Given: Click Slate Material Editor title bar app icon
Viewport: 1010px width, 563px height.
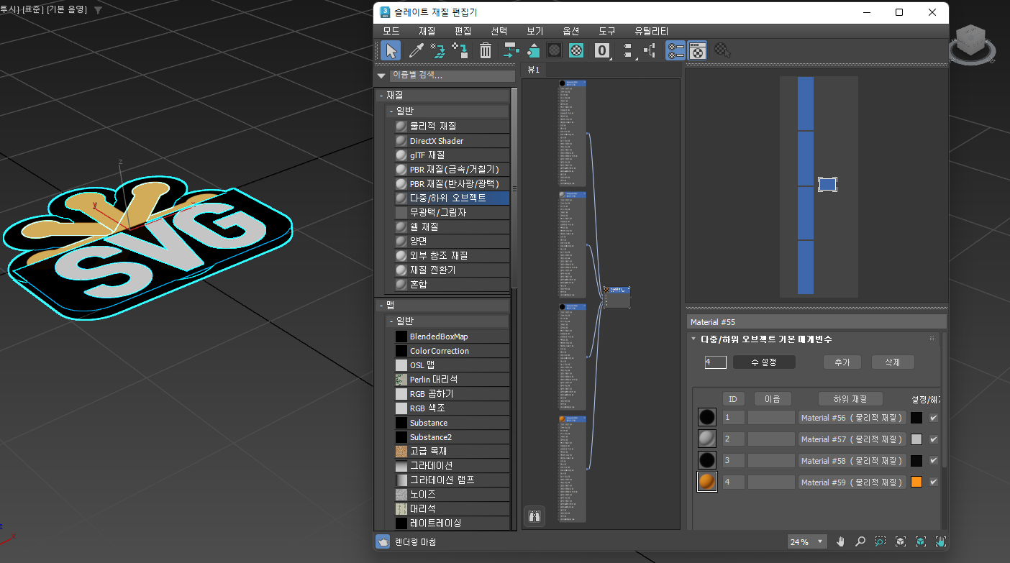Looking at the screenshot, I should [x=385, y=12].
